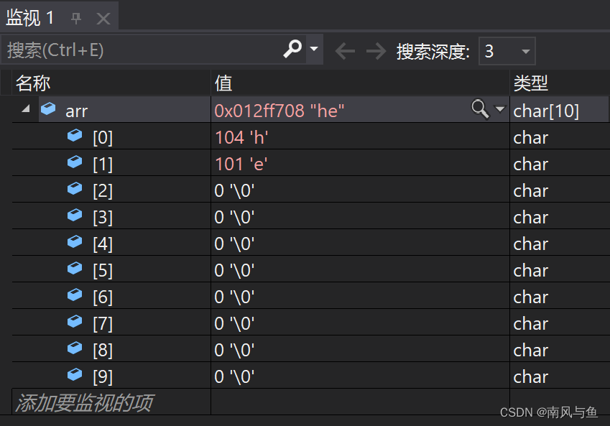Select the value cell of row [5]
Screen dimensions: 610x426
[x=360, y=269]
